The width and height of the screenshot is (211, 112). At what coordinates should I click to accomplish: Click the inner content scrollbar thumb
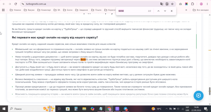click(x=196, y=41)
